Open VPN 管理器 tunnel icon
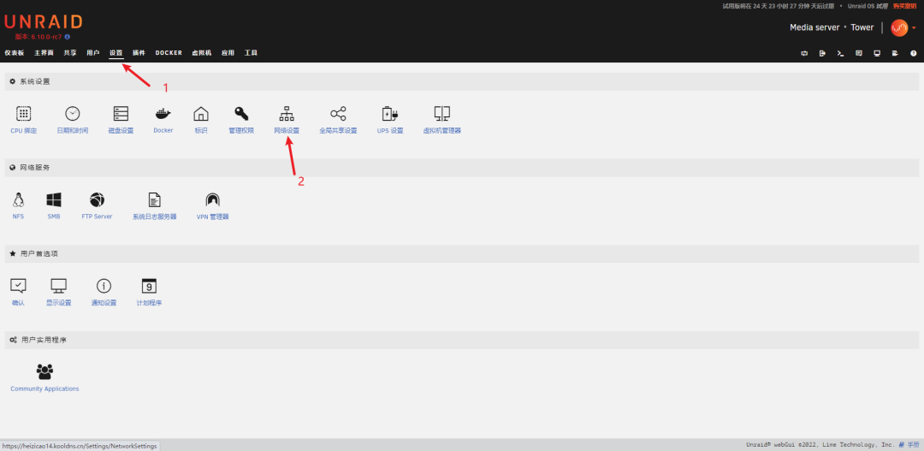This screenshot has width=924, height=451. (212, 200)
